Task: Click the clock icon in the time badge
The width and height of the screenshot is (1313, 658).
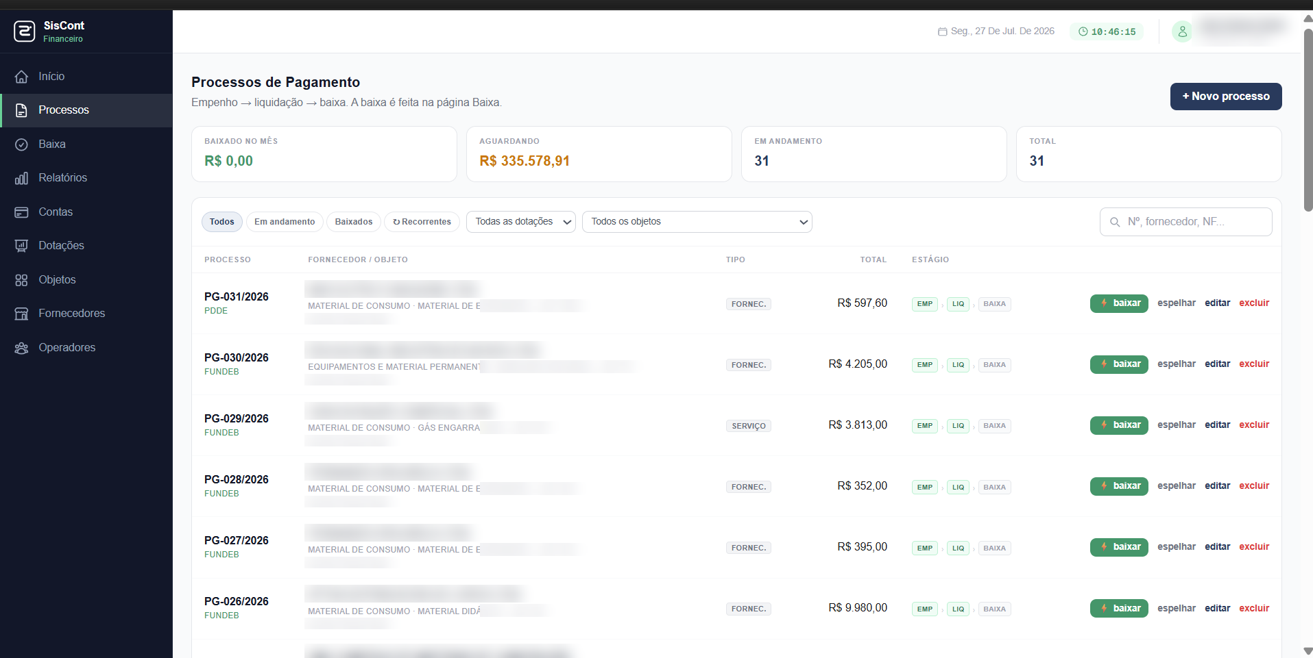Action: coord(1083,31)
